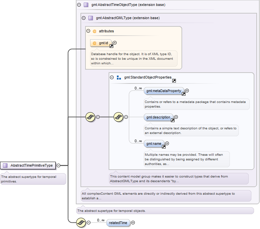Collapse the outer sequence compositor in AbstractGMLType
Screen dimensions: 260x229
(98, 117)
